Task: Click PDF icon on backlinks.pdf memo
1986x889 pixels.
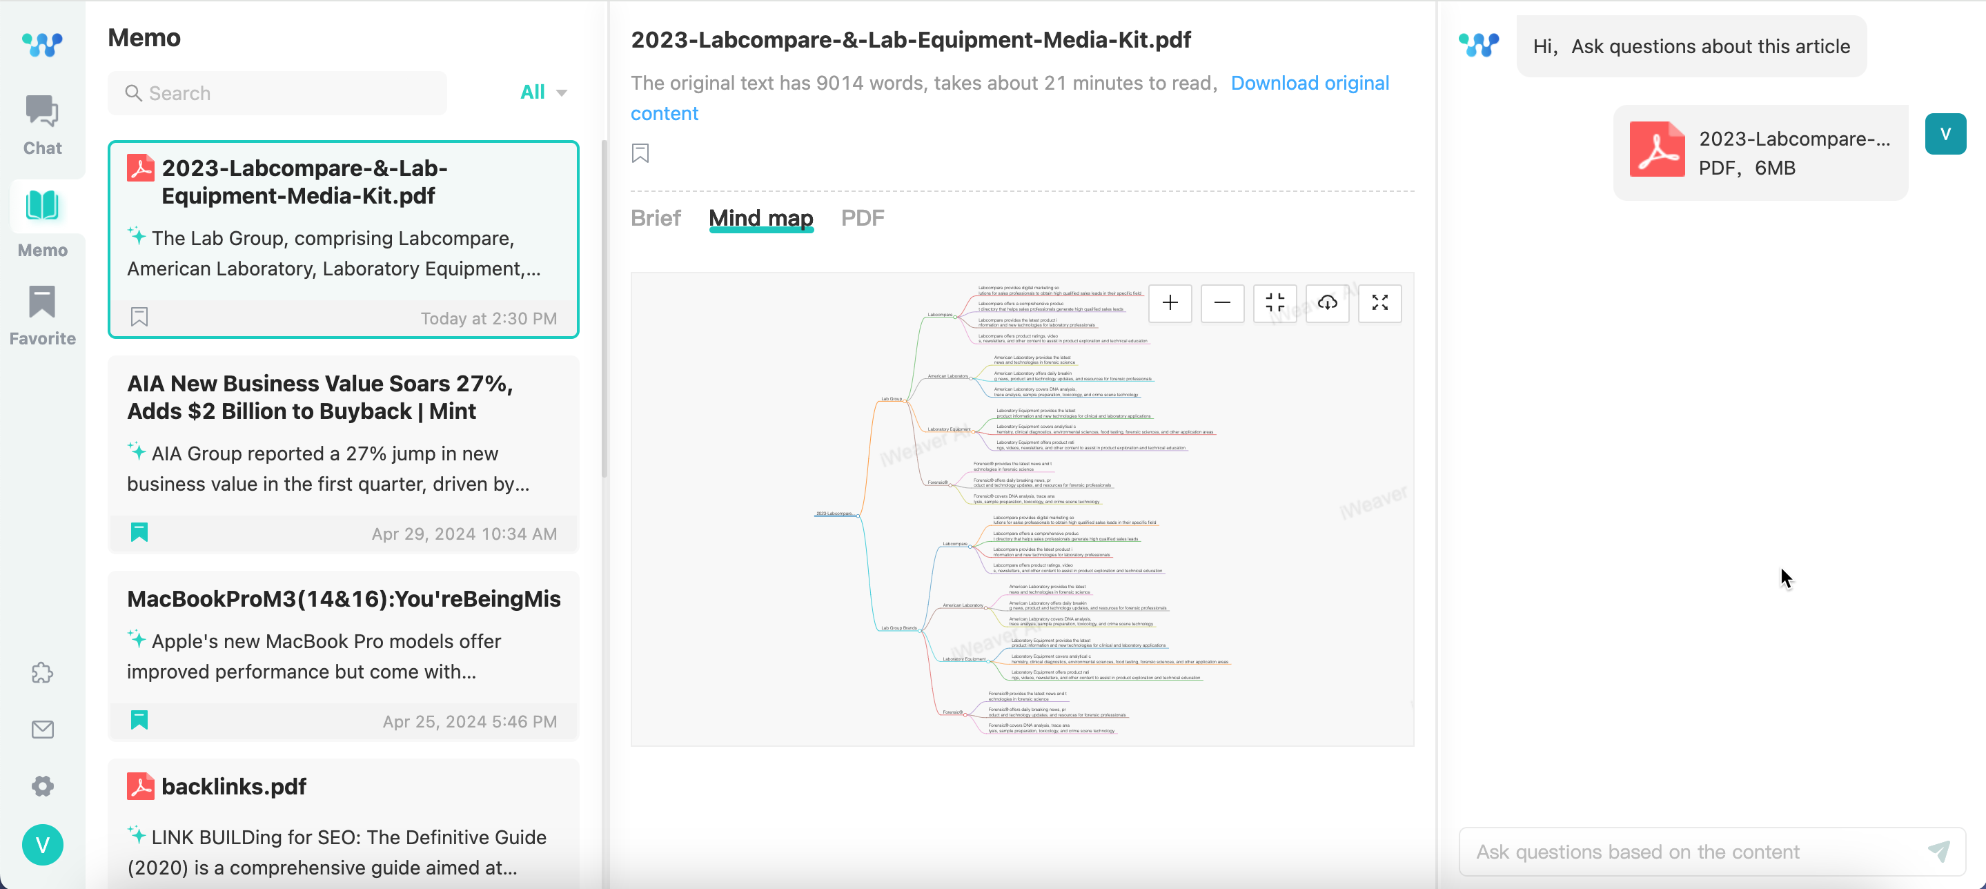Action: (140, 786)
